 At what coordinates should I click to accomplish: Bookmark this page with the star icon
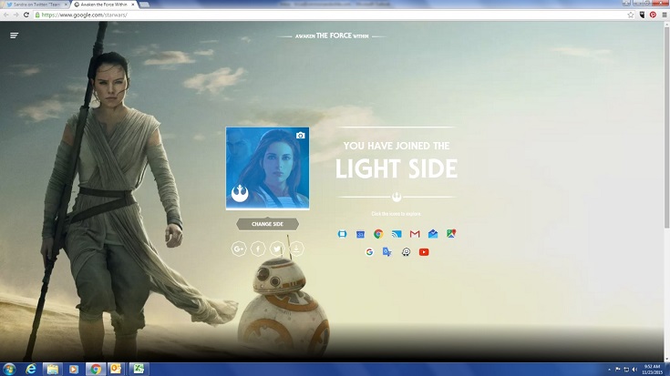coord(631,15)
